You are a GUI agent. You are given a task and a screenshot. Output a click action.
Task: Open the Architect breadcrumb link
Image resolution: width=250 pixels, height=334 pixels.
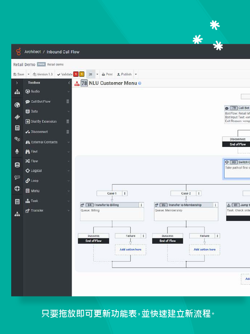pos(32,52)
